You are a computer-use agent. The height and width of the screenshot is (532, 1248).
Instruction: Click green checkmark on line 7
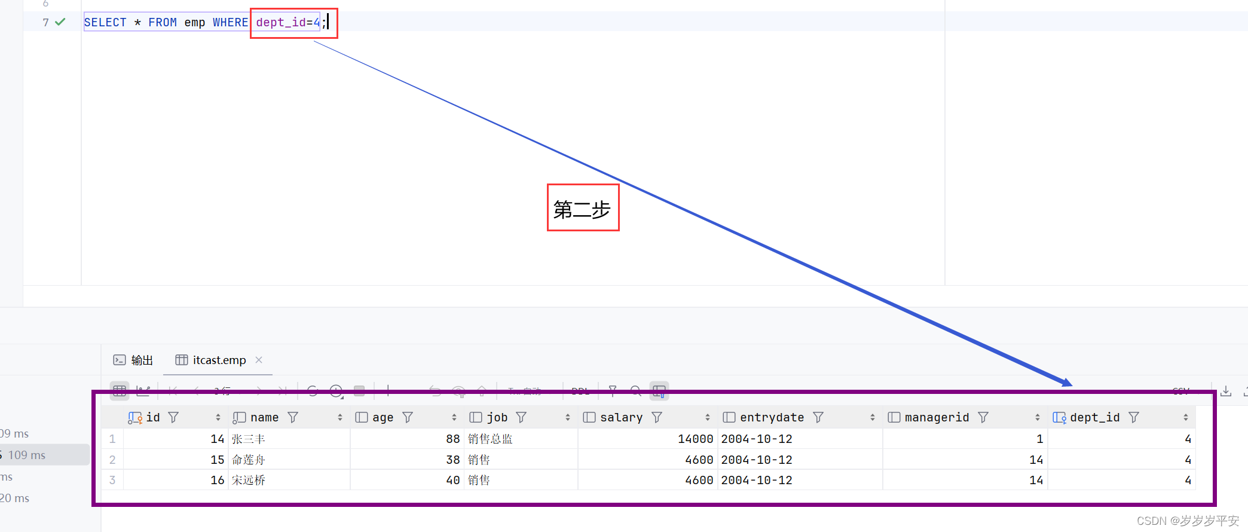(60, 22)
